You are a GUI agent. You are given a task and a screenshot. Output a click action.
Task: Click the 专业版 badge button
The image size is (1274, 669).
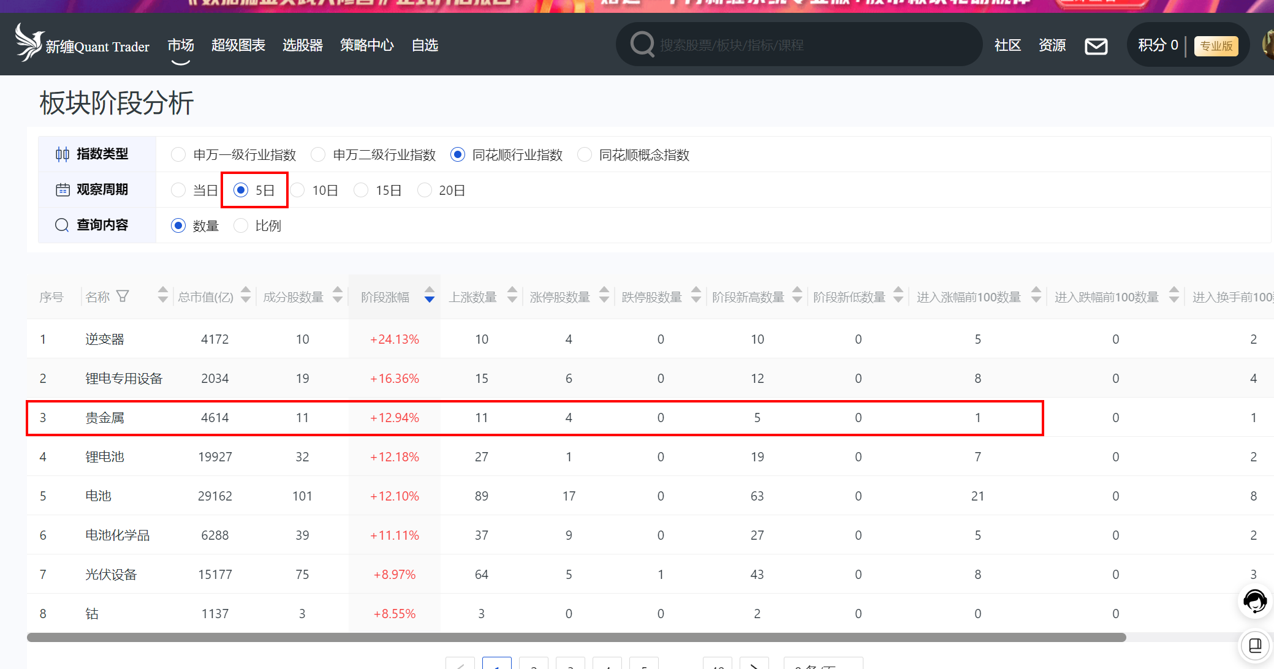tap(1216, 46)
